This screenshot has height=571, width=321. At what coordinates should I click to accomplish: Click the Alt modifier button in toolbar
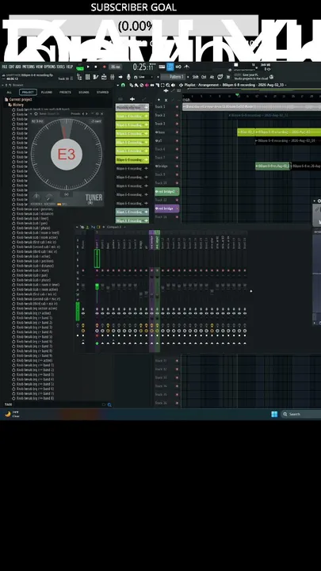[212, 77]
